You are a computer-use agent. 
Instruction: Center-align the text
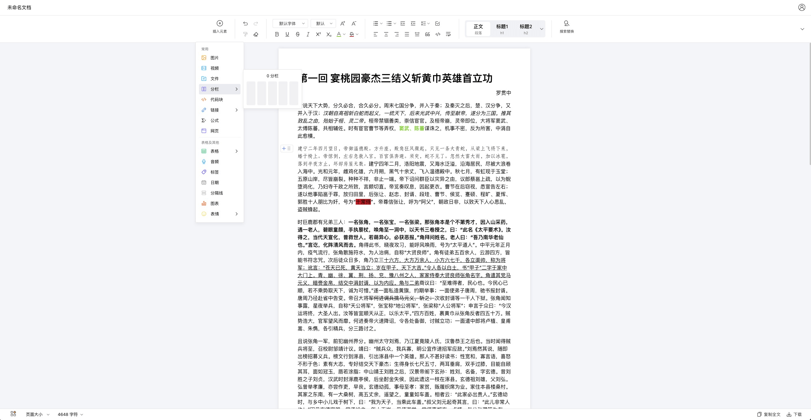[x=386, y=34]
